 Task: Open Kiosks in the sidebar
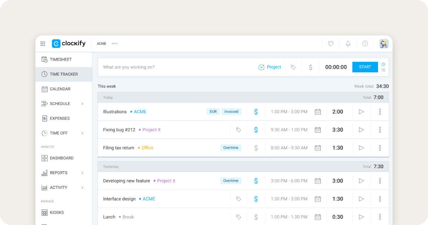point(64,213)
